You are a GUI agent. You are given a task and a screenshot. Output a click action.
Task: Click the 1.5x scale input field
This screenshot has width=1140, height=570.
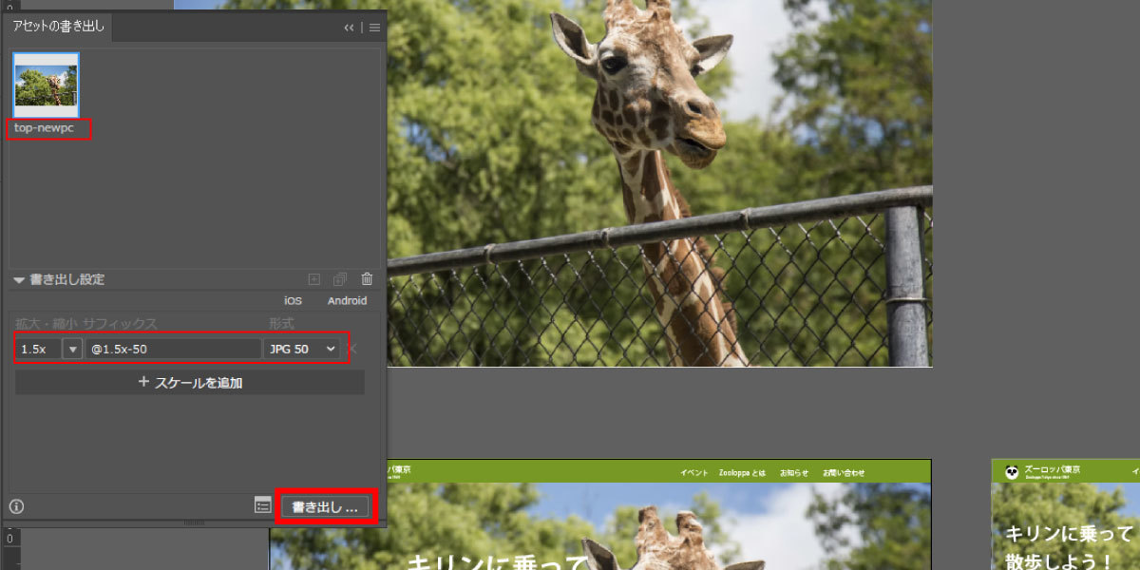[x=39, y=349]
